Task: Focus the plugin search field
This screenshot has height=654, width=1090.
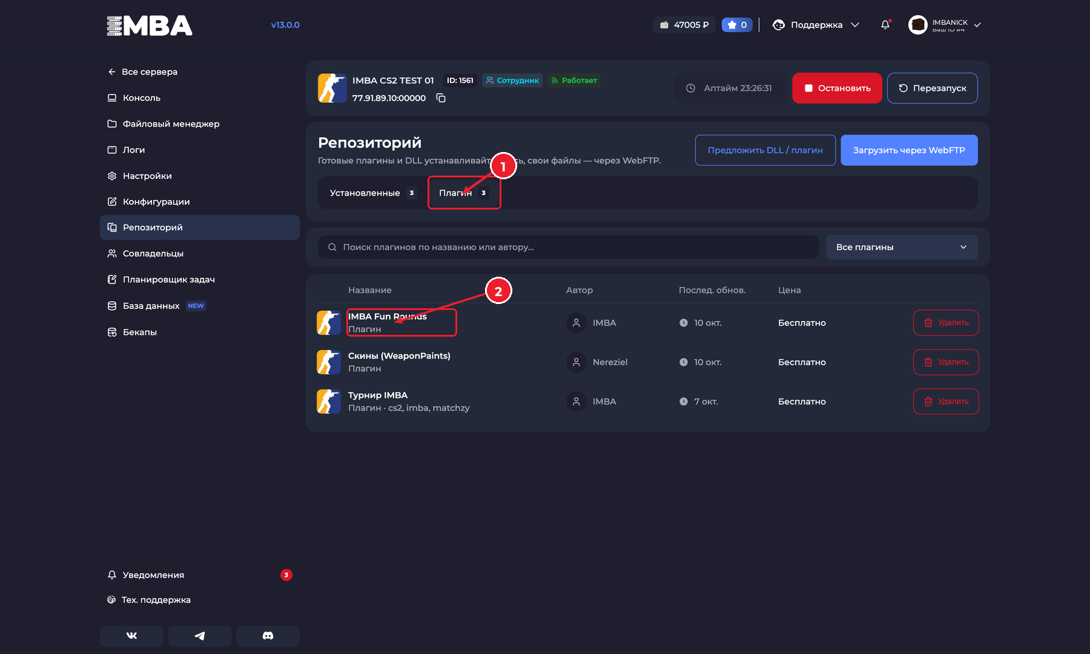Action: point(568,247)
